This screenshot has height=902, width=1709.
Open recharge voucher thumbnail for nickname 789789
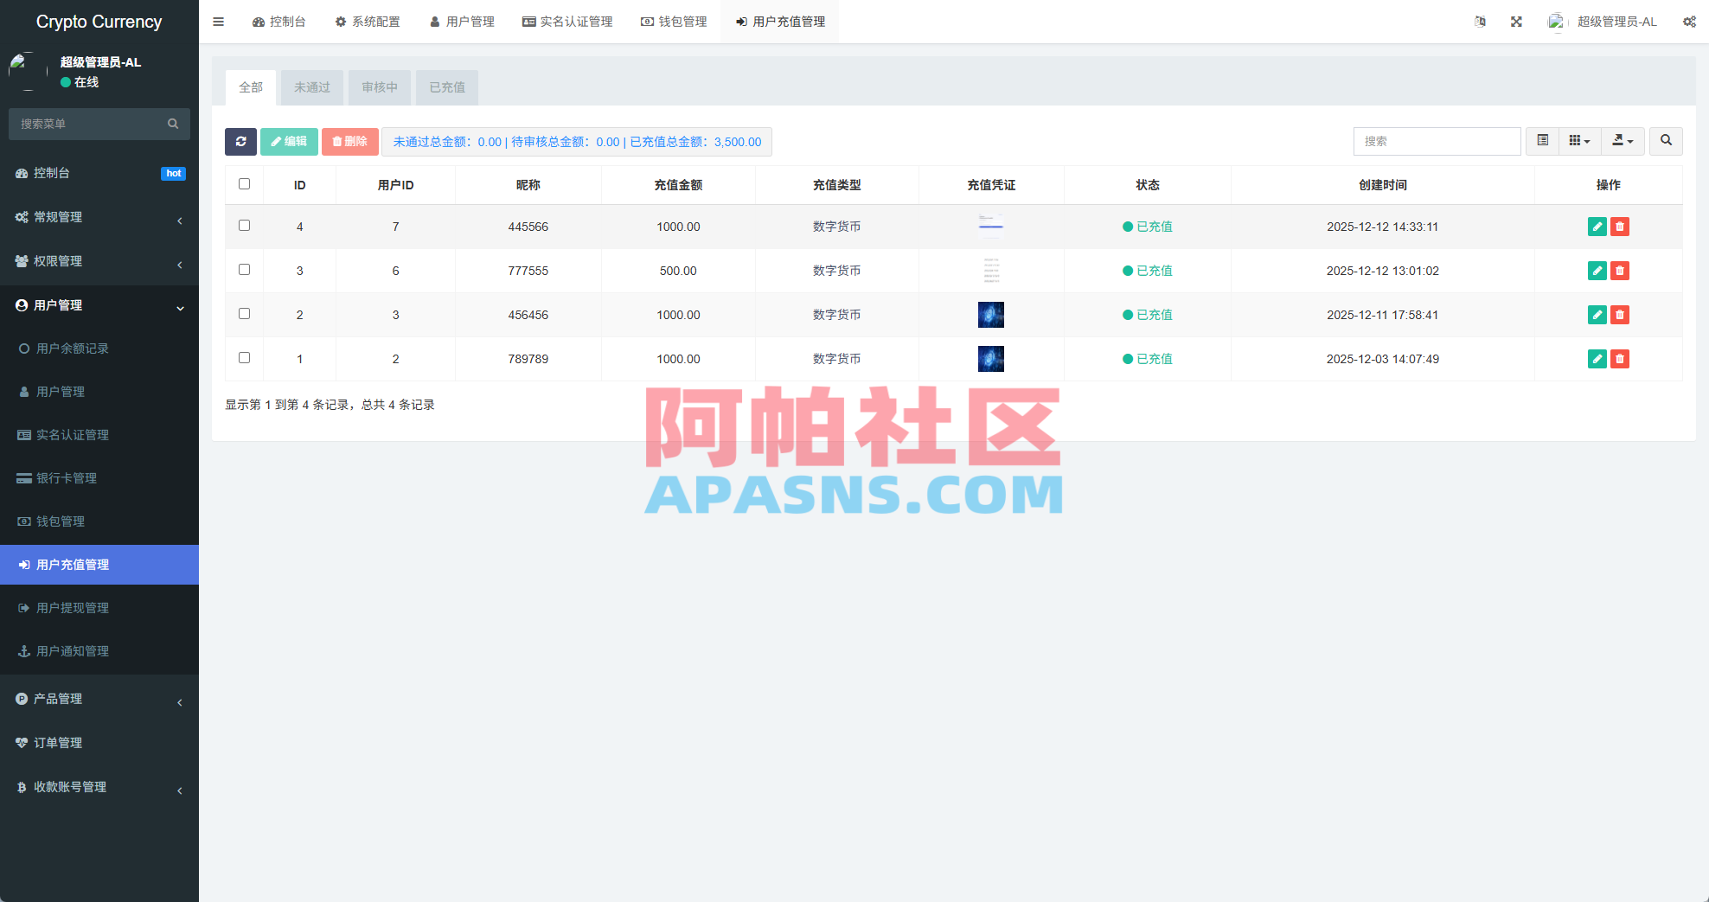[991, 359]
